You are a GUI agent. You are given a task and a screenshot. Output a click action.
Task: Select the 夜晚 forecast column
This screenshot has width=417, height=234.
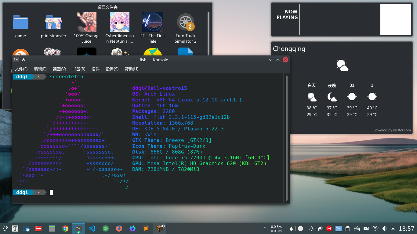[332, 100]
